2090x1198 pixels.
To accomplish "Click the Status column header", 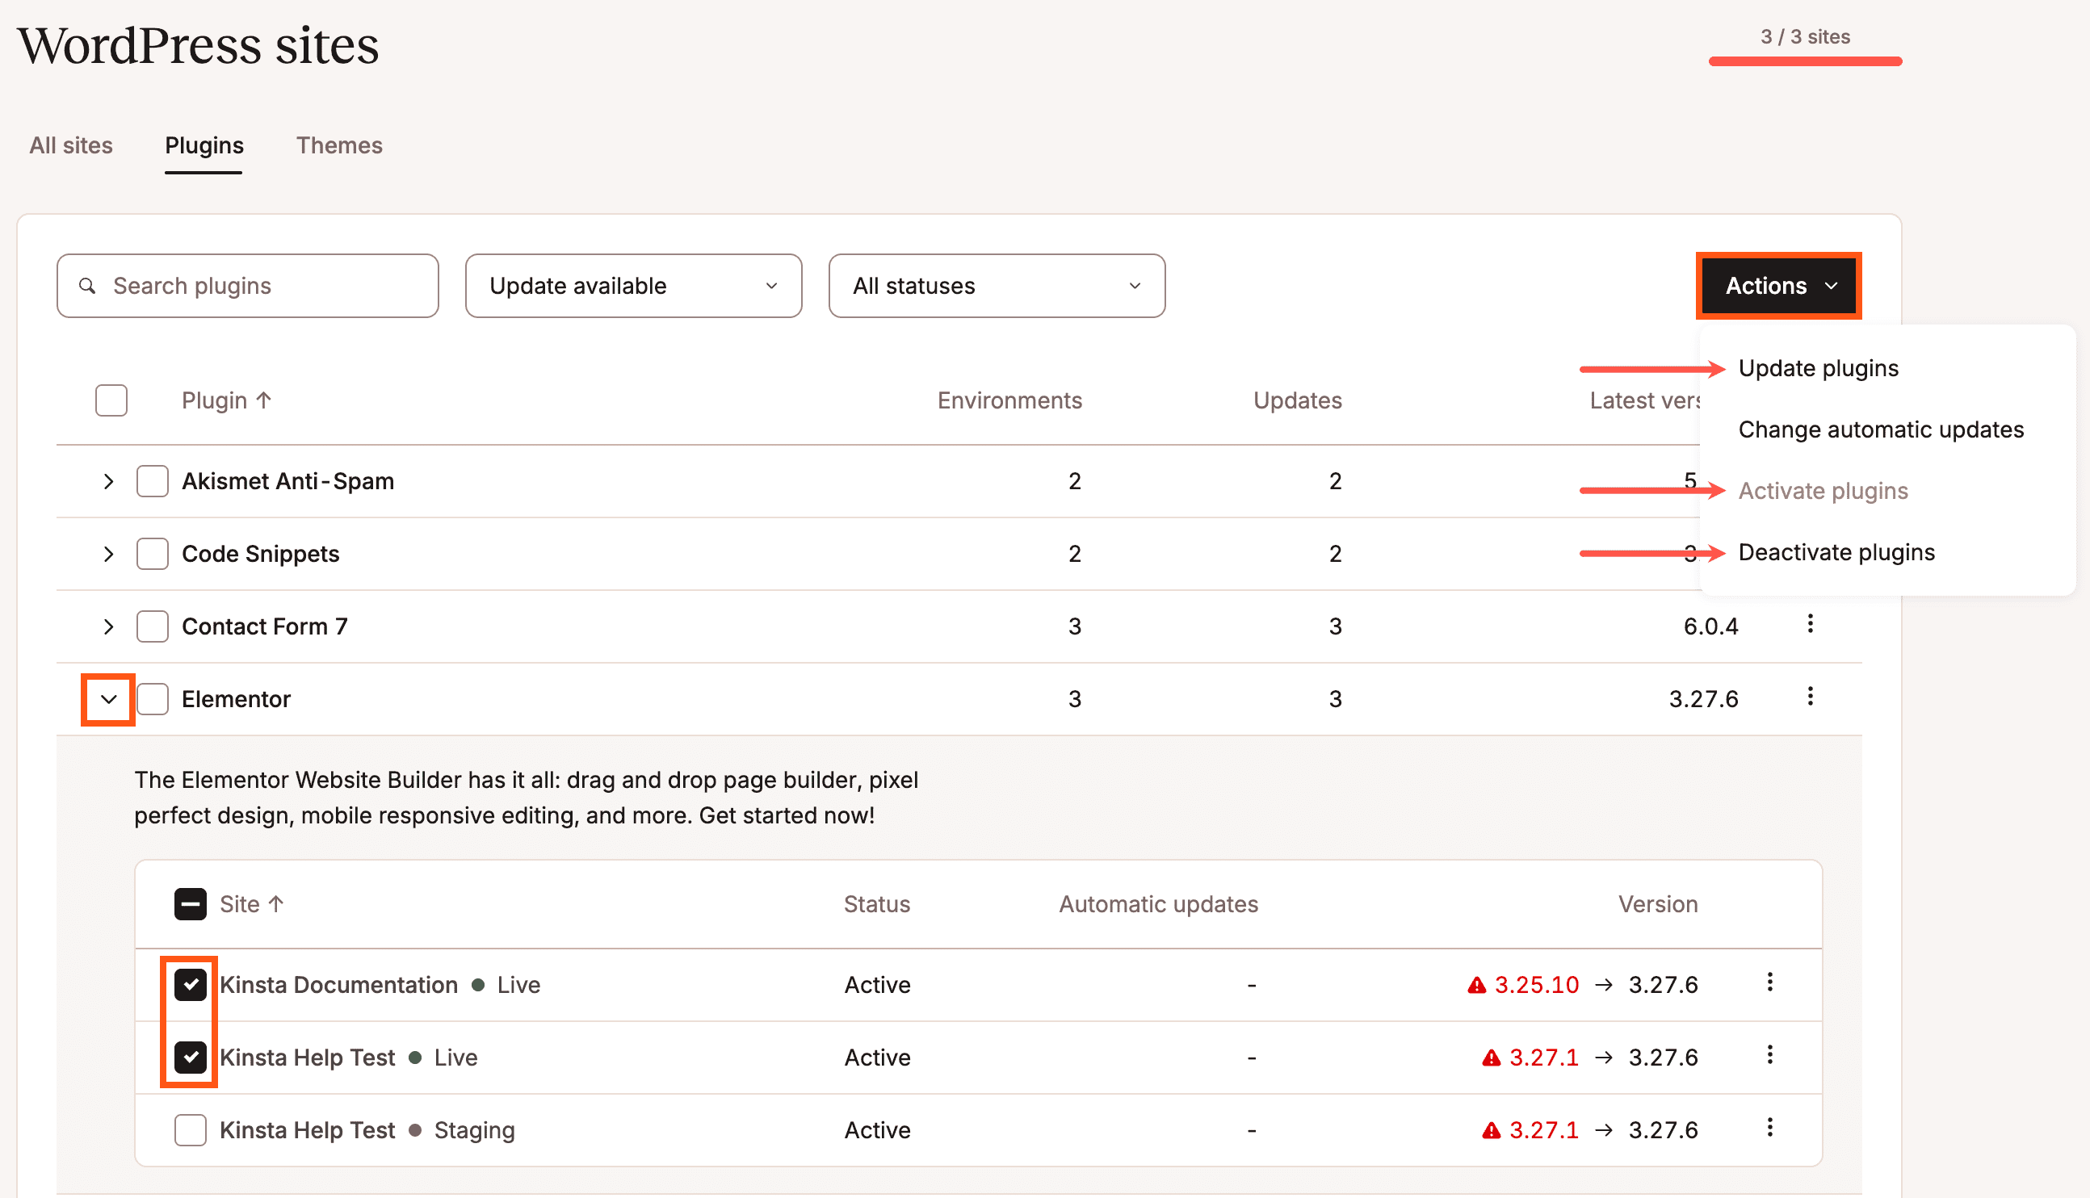I will (876, 903).
